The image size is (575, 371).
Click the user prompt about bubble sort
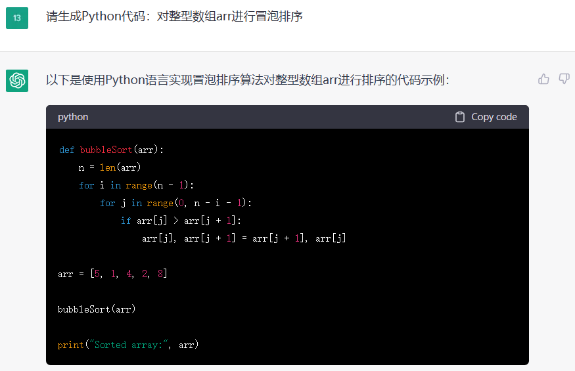pos(174,16)
